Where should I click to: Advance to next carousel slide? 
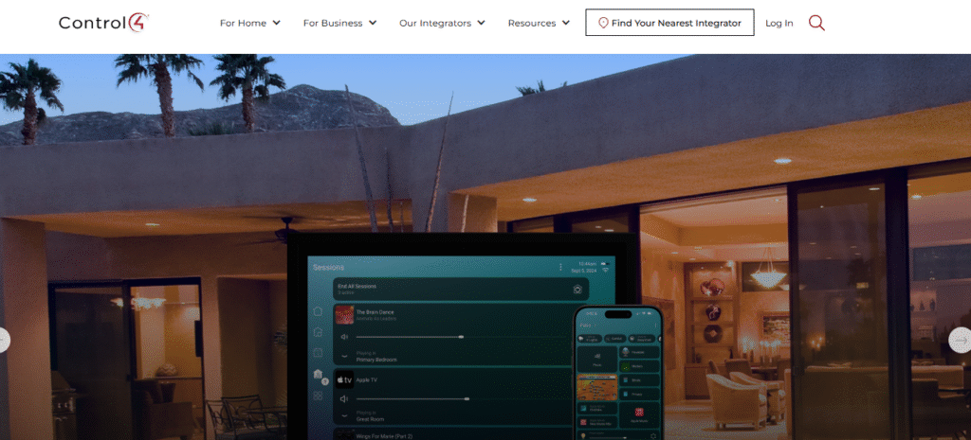point(960,340)
